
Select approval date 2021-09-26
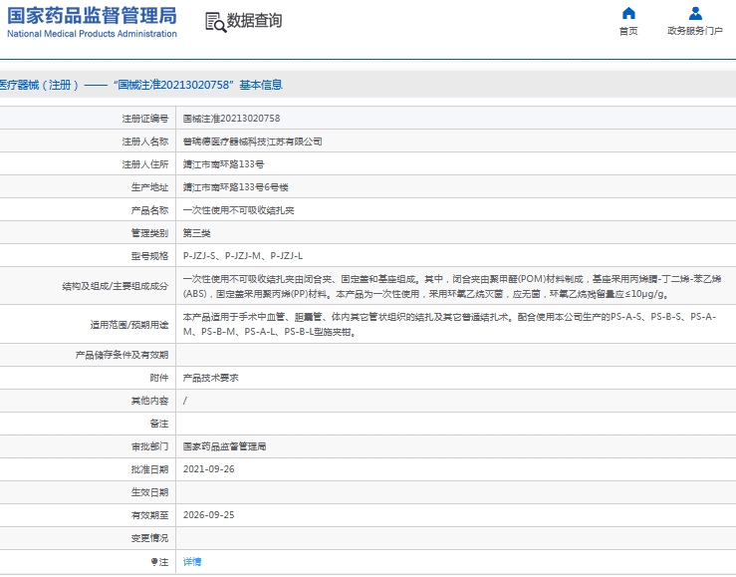point(208,469)
